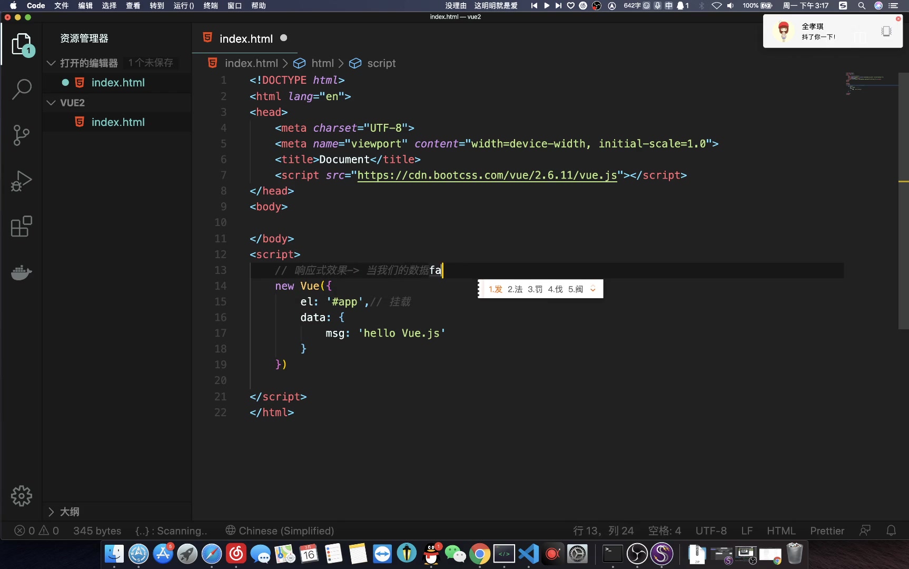Follow the cdn.bootcss.com vue.js link
The height and width of the screenshot is (569, 909).
click(x=487, y=175)
